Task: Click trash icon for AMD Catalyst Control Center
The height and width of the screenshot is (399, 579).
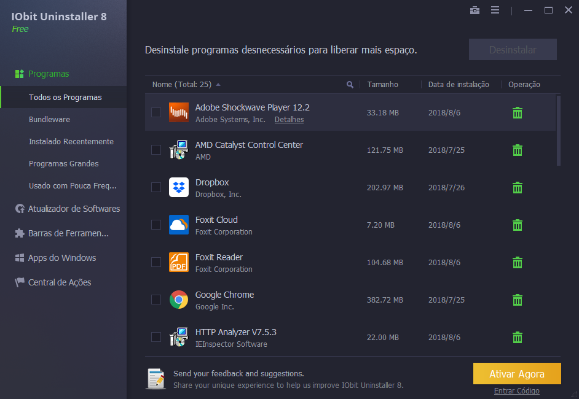Action: (x=518, y=150)
